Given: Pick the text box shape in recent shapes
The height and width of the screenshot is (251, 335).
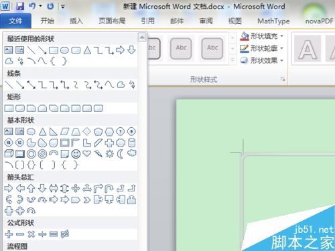Looking at the screenshot, I should pos(9,50).
